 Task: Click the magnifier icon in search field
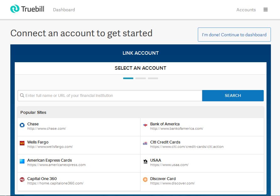22,95
